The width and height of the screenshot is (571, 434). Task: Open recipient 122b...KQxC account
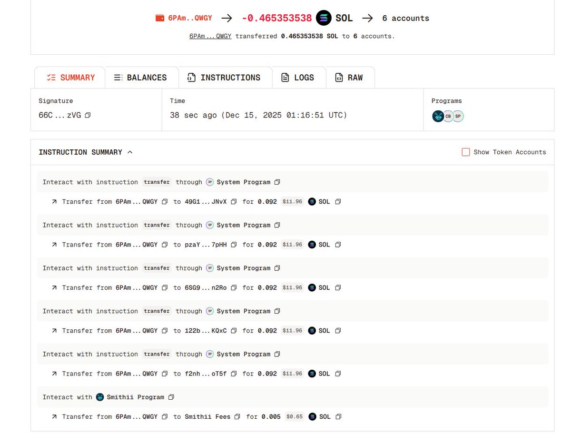(206, 331)
